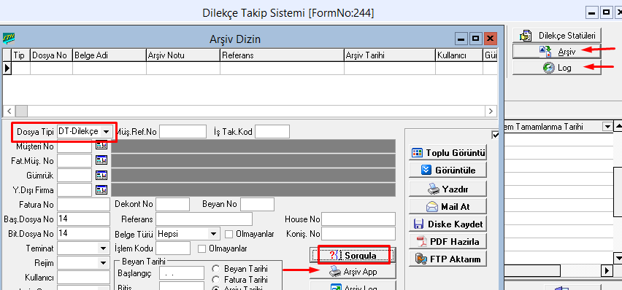The height and width of the screenshot is (290, 622).
Task: Click the Kullanıcı input field
Action: click(x=83, y=278)
